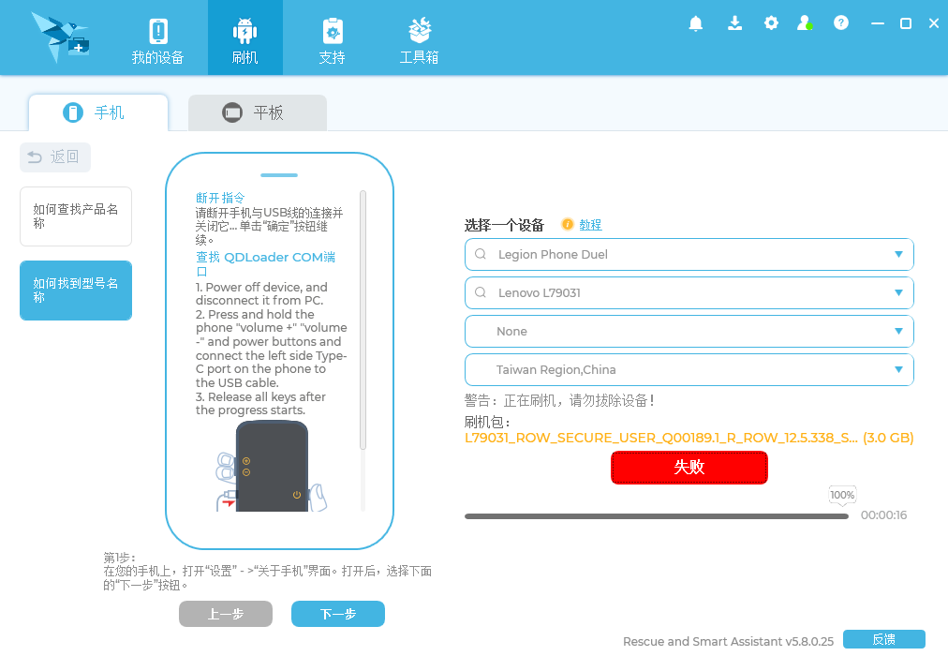Screen dimensions: 948x656
Task: Switch to the 刷机 (Flash) section
Action: click(x=244, y=37)
